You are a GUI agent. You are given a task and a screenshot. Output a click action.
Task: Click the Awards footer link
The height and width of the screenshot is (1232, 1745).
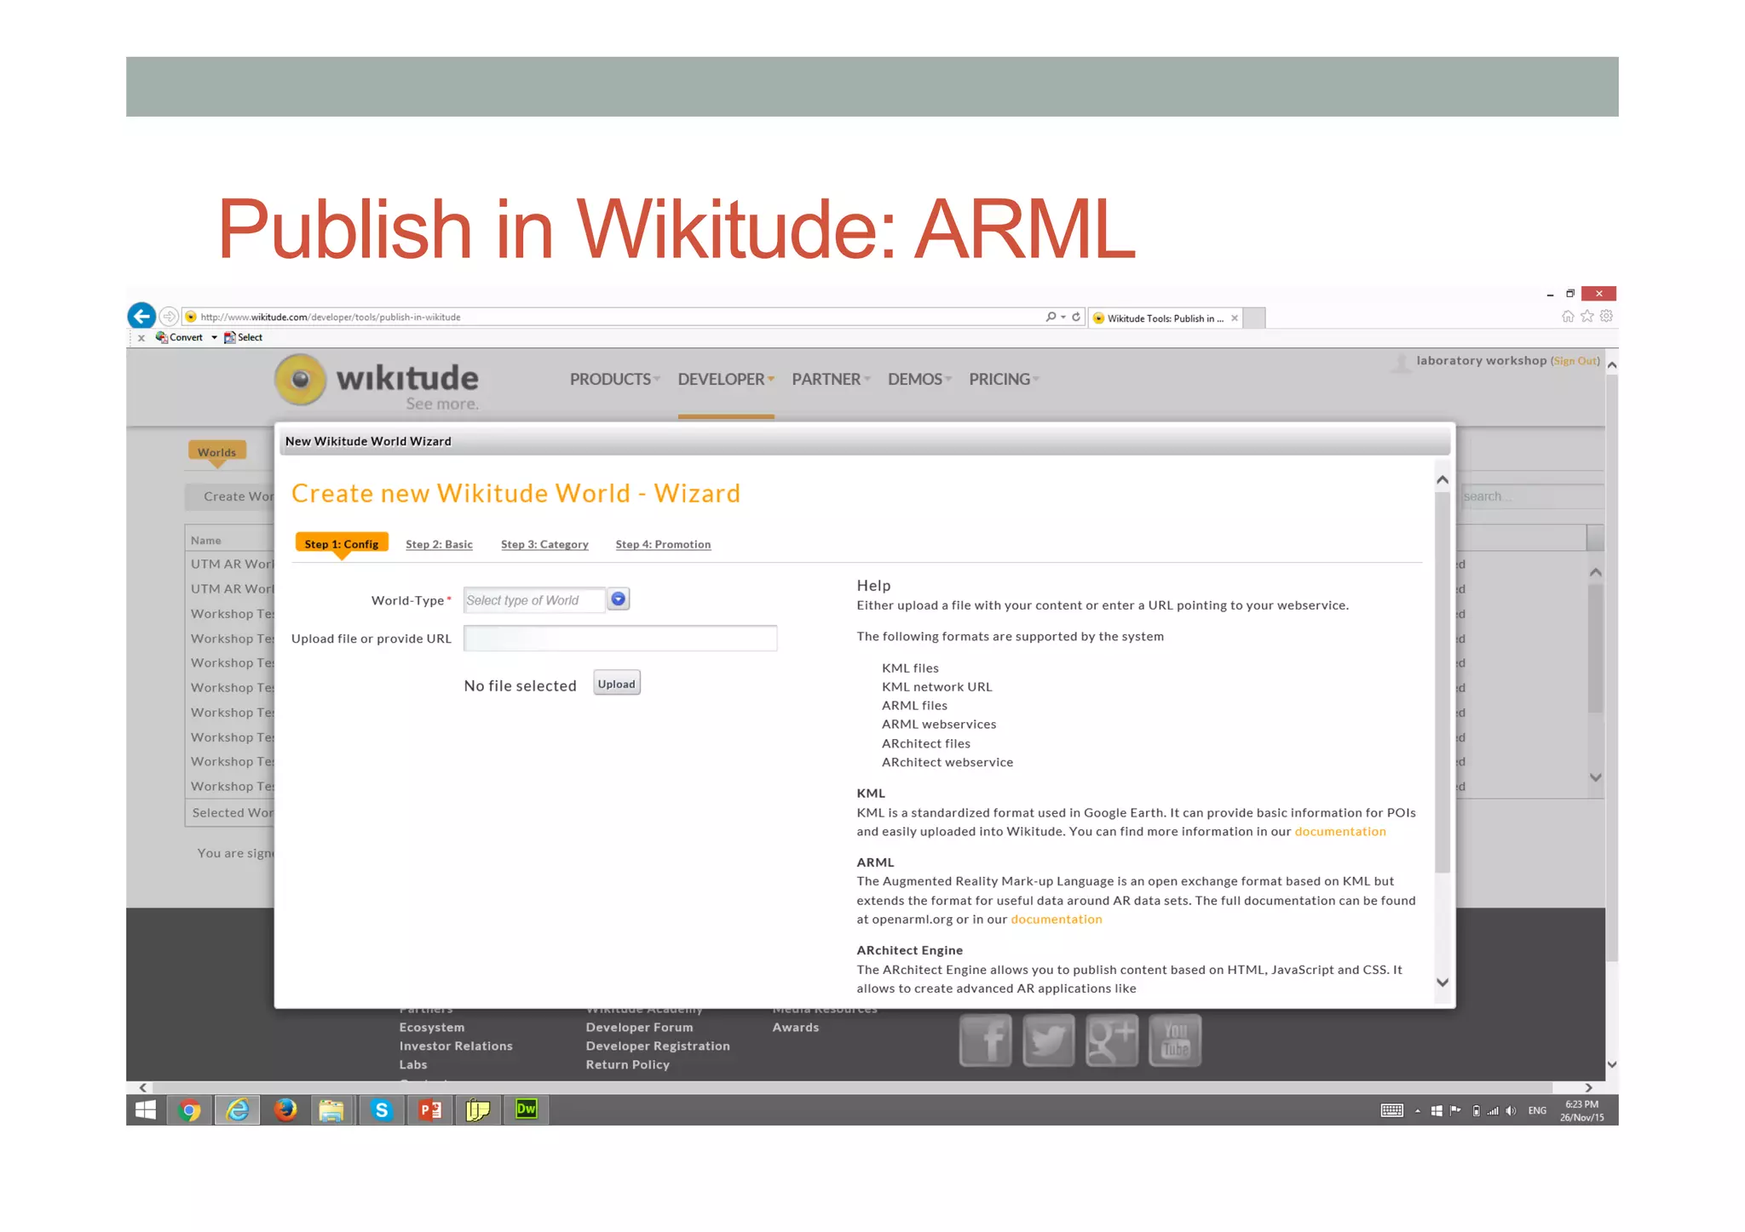[796, 1028]
